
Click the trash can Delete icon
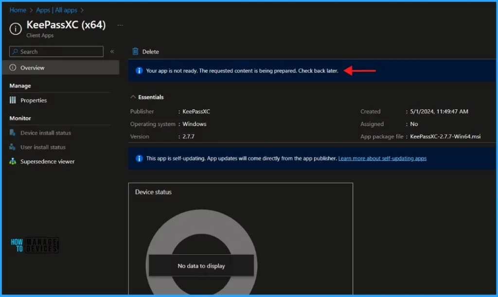tap(135, 51)
